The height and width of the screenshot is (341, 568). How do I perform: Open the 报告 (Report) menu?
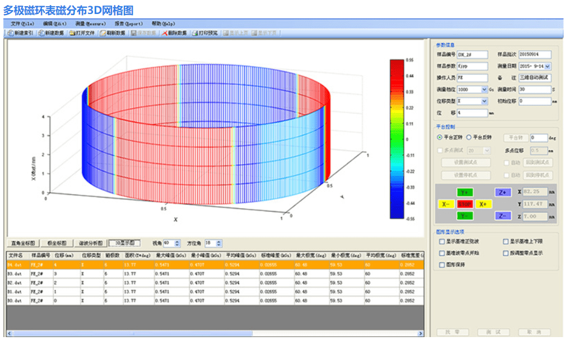129,24
